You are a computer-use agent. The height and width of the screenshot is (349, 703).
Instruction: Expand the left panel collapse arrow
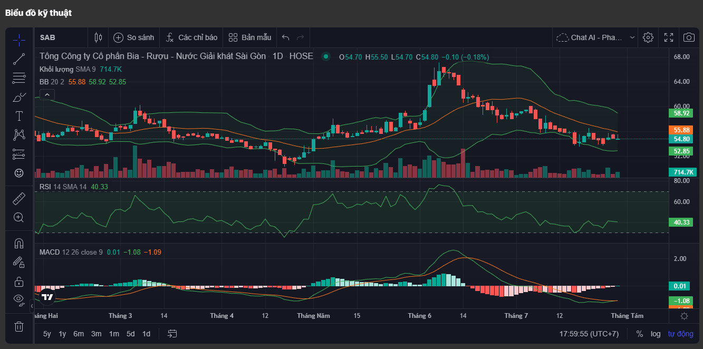(32, 306)
